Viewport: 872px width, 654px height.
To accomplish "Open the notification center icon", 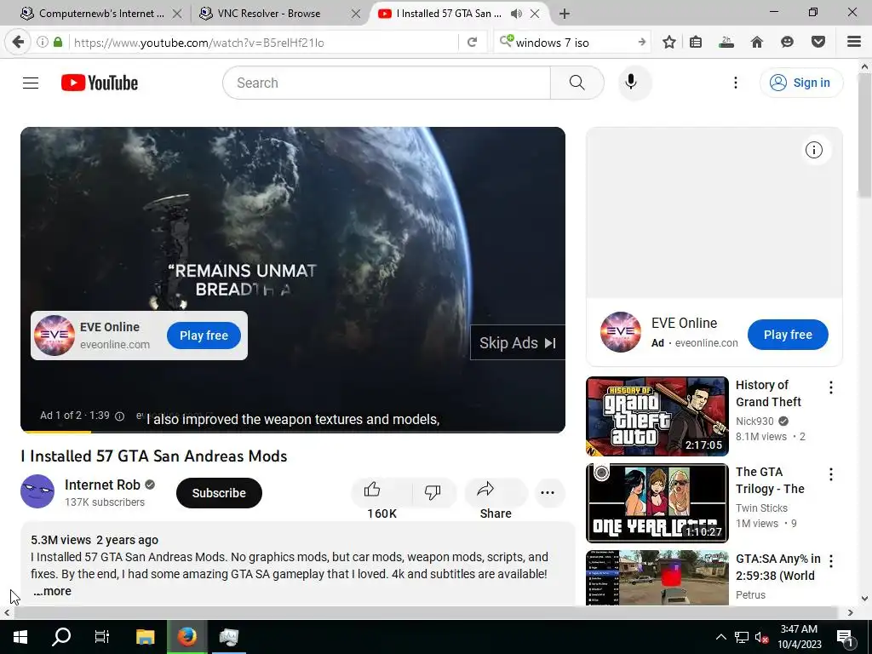I will point(845,638).
